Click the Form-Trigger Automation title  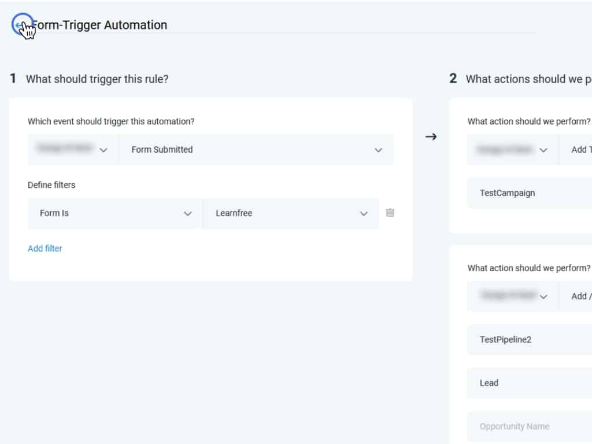(x=99, y=25)
